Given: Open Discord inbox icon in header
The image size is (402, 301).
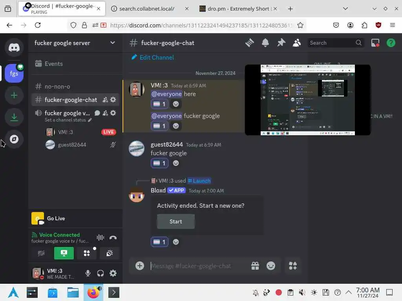Looking at the screenshot, I should pyautogui.click(x=375, y=43).
